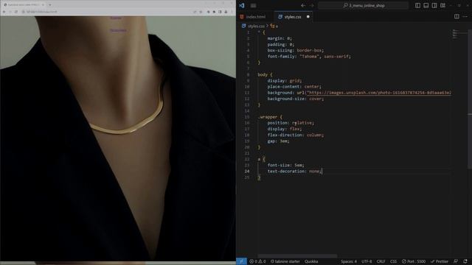472x265 pixels.
Task: Click the 'place-content: center;' line
Action: tap(294, 87)
